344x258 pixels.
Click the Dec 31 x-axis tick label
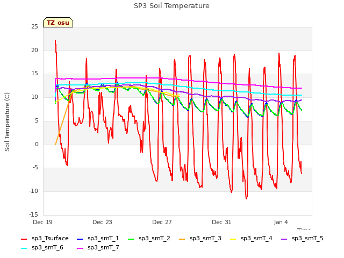click(221, 222)
